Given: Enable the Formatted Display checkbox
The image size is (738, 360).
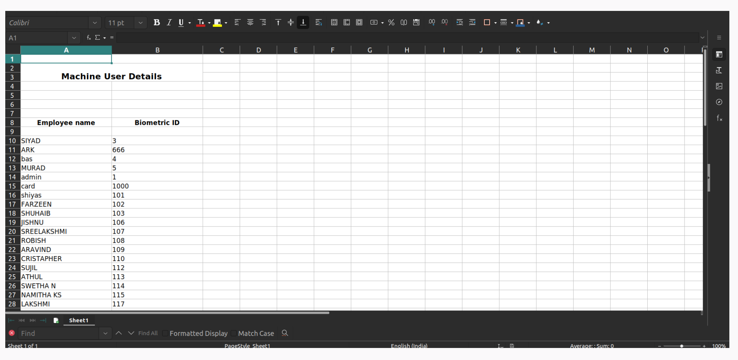Looking at the screenshot, I should tap(165, 333).
